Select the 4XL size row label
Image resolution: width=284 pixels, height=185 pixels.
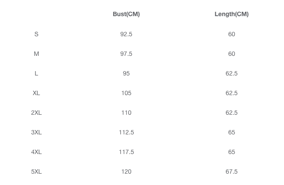[36, 152]
